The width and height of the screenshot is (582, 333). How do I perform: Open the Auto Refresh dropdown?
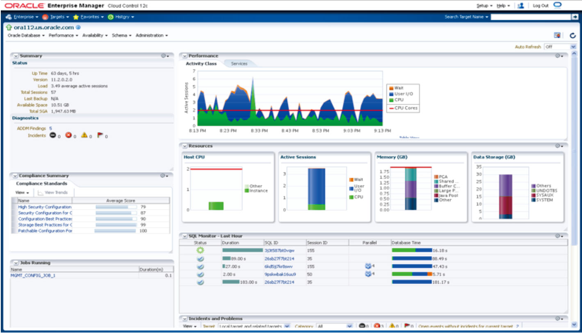pyautogui.click(x=560, y=47)
